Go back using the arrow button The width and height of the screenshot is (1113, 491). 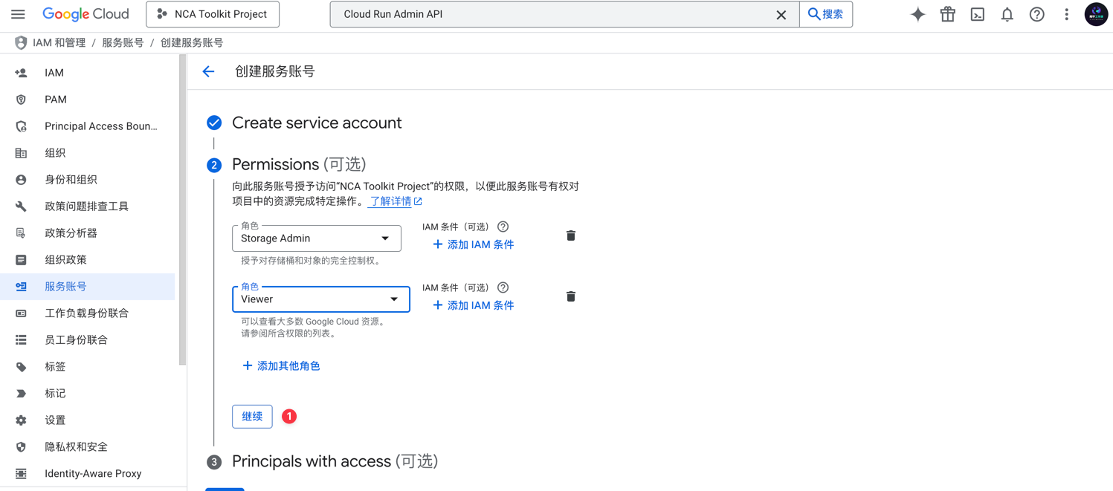point(208,71)
